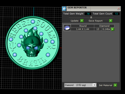Click the Round cell in gem table
The image size is (125, 94).
click(83, 26)
